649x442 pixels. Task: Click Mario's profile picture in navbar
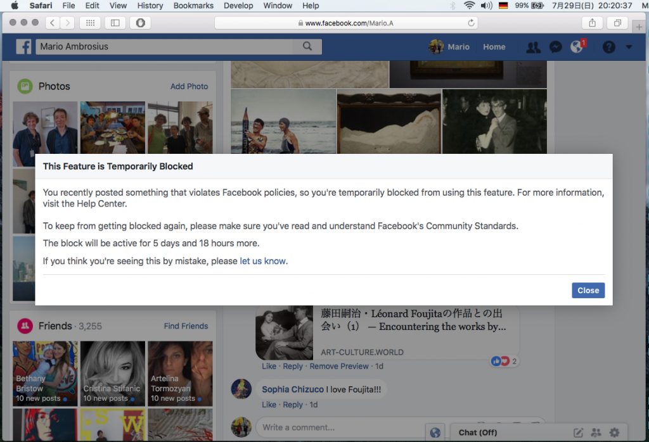(436, 47)
